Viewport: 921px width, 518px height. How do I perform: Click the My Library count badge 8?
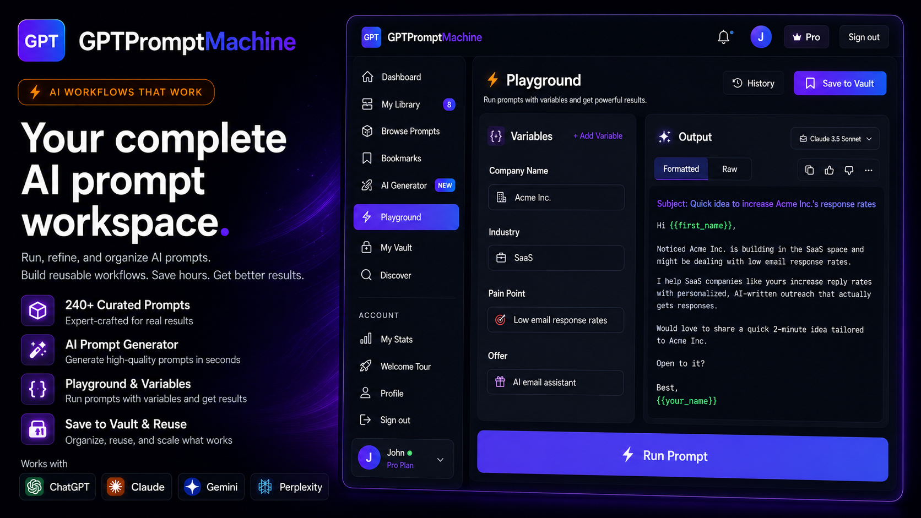[449, 105]
